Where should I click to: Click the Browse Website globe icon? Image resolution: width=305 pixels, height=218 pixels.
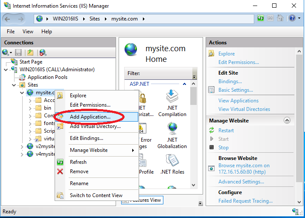coord(212,168)
